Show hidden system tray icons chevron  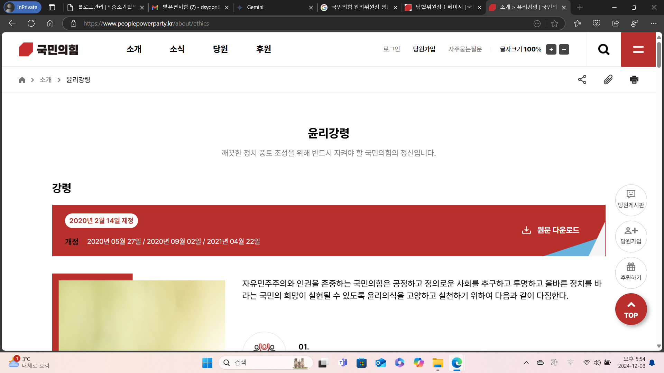tap(526, 363)
